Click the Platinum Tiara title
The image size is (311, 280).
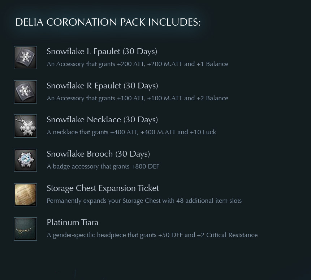tap(73, 222)
